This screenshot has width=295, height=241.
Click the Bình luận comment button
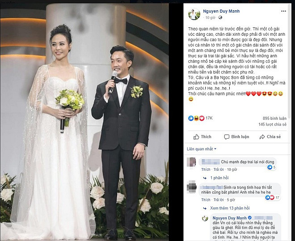237,137
